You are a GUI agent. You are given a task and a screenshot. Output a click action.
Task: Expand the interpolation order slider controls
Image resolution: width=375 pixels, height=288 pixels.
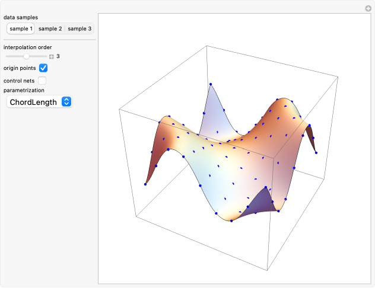pyautogui.click(x=52, y=57)
